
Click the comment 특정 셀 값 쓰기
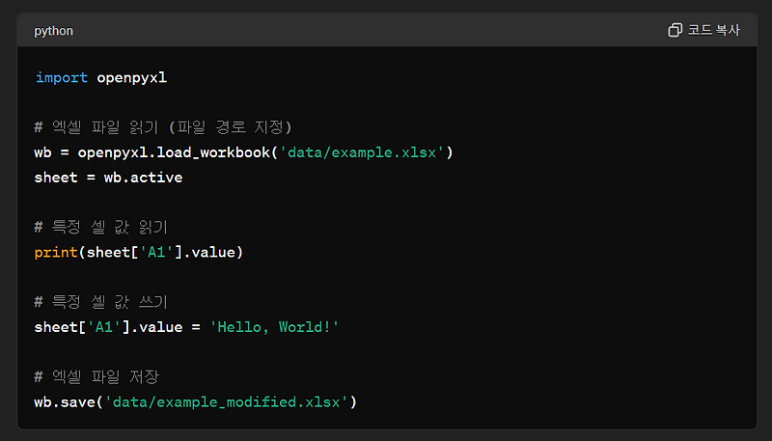point(101,302)
